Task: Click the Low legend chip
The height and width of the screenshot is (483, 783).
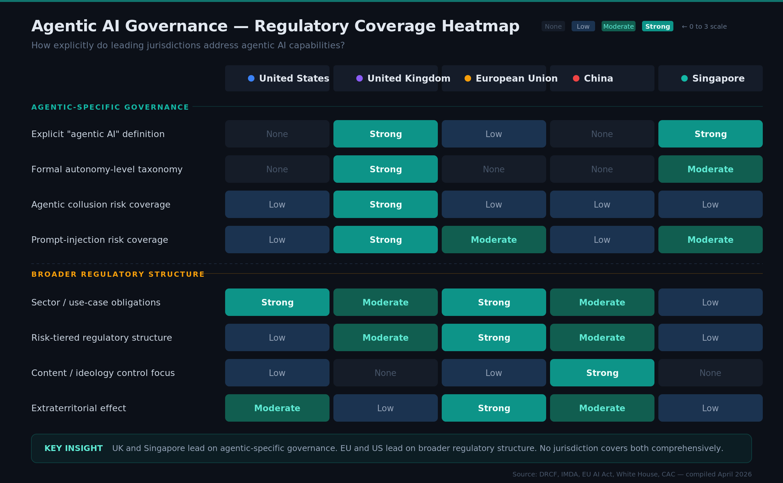Action: coord(583,26)
